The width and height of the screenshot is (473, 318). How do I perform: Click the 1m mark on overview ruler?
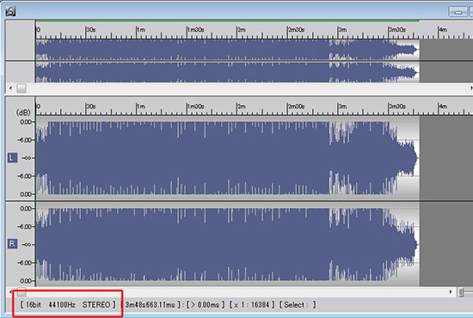coord(140,29)
